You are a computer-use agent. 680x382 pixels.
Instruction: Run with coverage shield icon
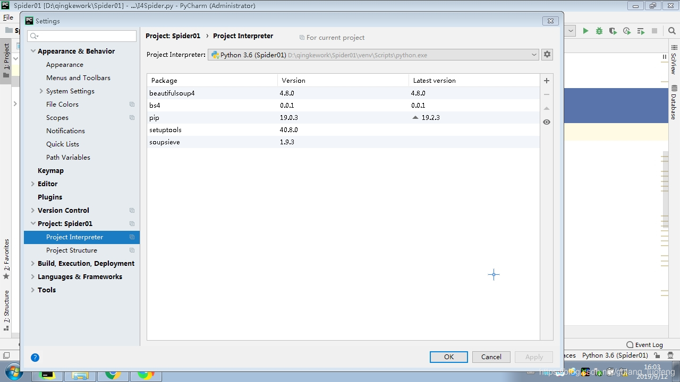coord(613,31)
